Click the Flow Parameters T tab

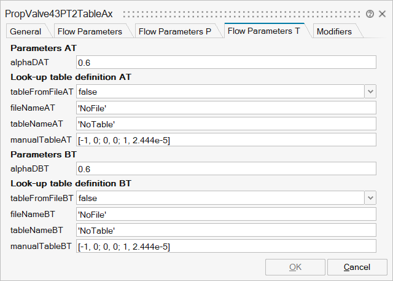click(x=267, y=31)
